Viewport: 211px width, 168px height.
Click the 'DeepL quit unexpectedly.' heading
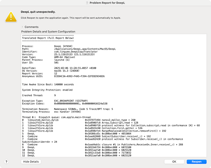(x=38, y=12)
